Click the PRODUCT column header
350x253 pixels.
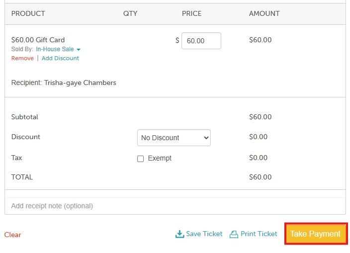click(28, 13)
